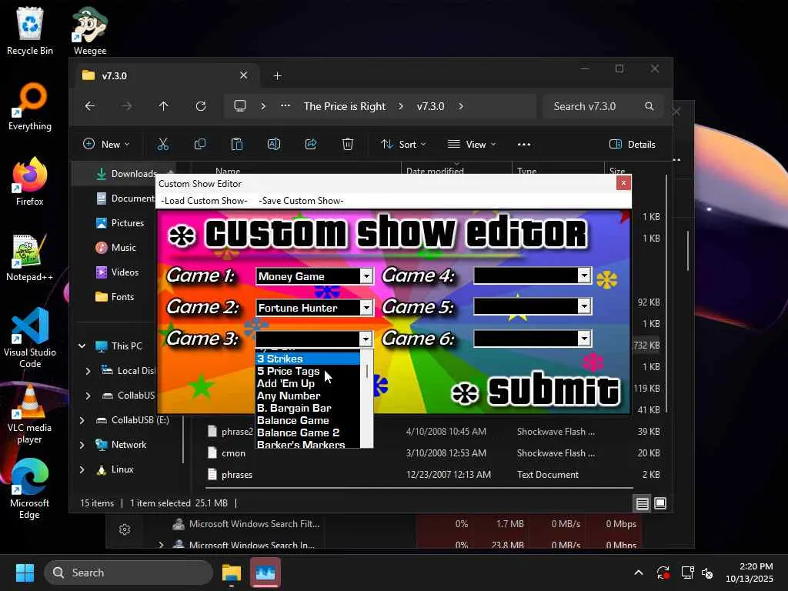
Task: Show hidden system tray icons
Action: (638, 573)
